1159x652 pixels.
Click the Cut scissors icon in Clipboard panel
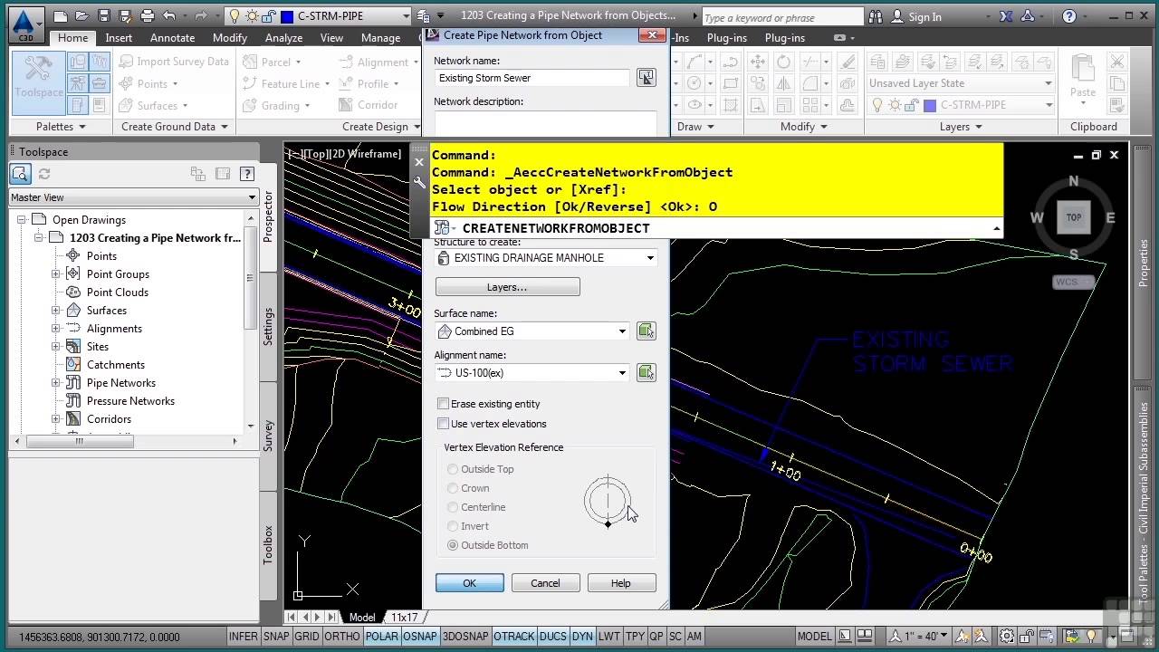click(1116, 62)
